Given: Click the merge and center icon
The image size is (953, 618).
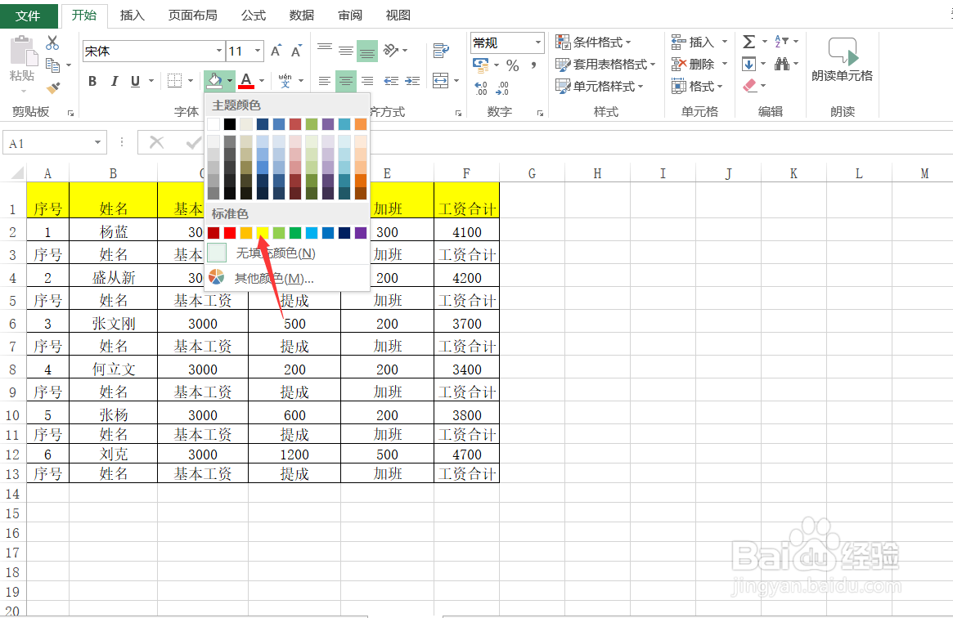Looking at the screenshot, I should tap(440, 80).
